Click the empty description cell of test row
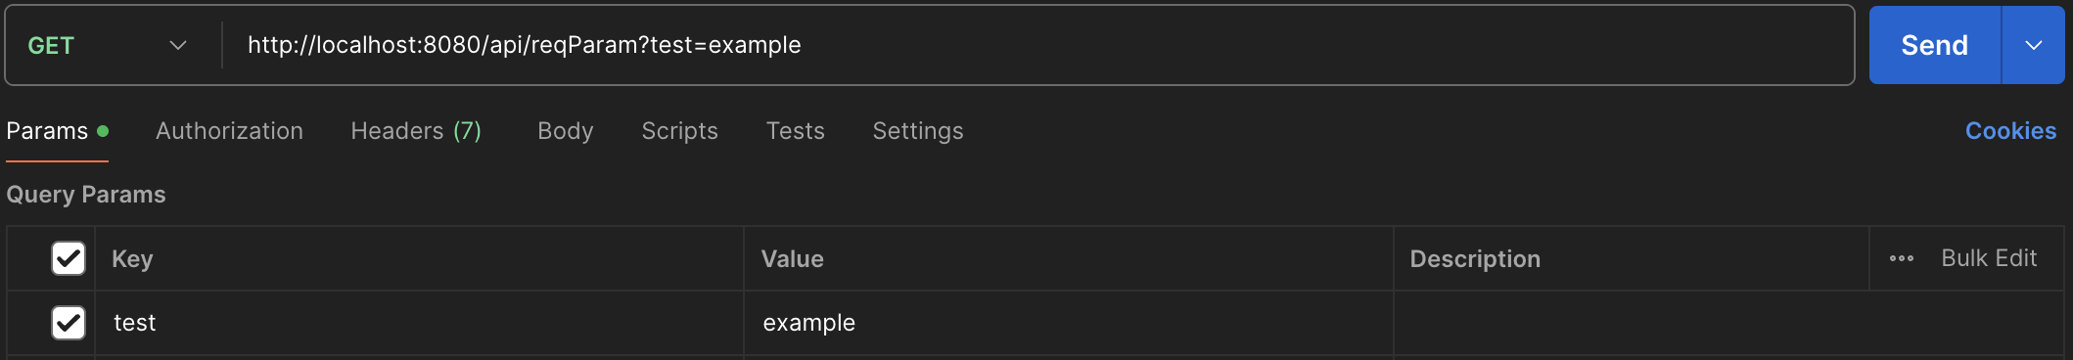Image resolution: width=2073 pixels, height=360 pixels. pyautogui.click(x=1728, y=323)
